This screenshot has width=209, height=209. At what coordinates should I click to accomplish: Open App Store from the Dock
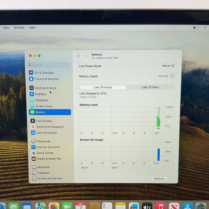click(x=187, y=206)
